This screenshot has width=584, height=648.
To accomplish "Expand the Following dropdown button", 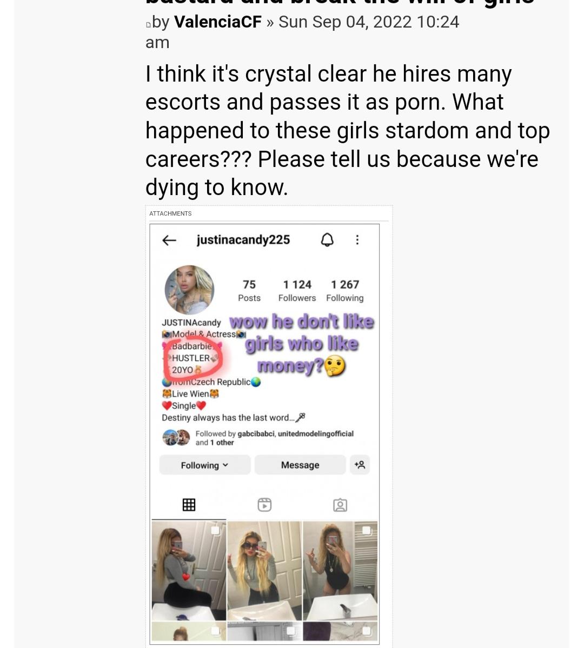I will (x=205, y=465).
